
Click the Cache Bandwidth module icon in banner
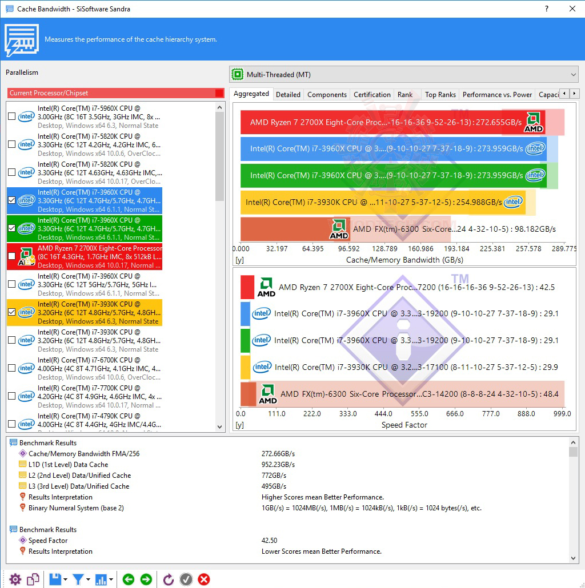tap(22, 40)
